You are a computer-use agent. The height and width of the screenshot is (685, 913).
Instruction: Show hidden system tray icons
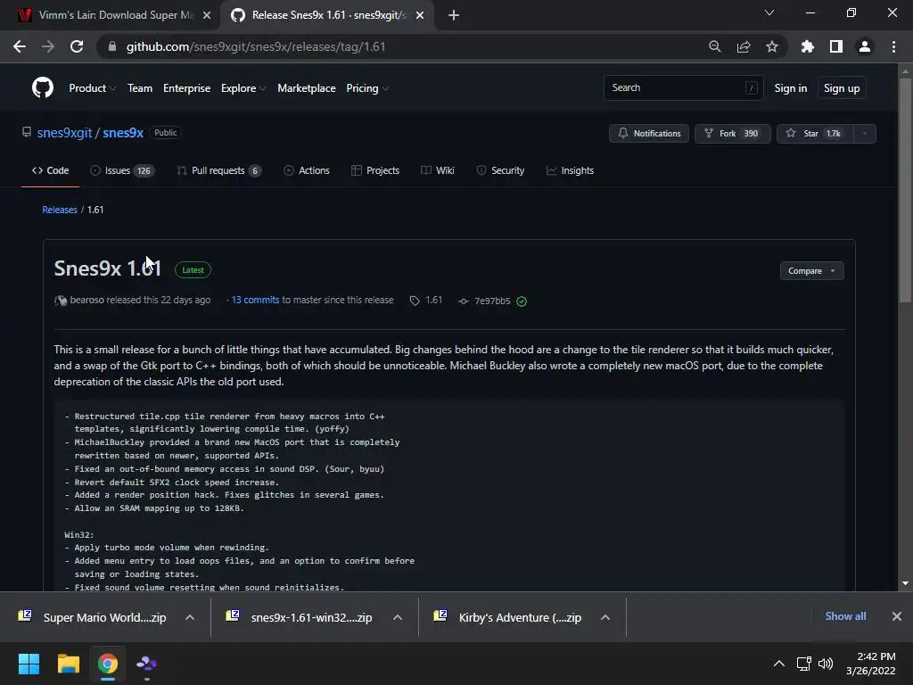(x=778, y=664)
